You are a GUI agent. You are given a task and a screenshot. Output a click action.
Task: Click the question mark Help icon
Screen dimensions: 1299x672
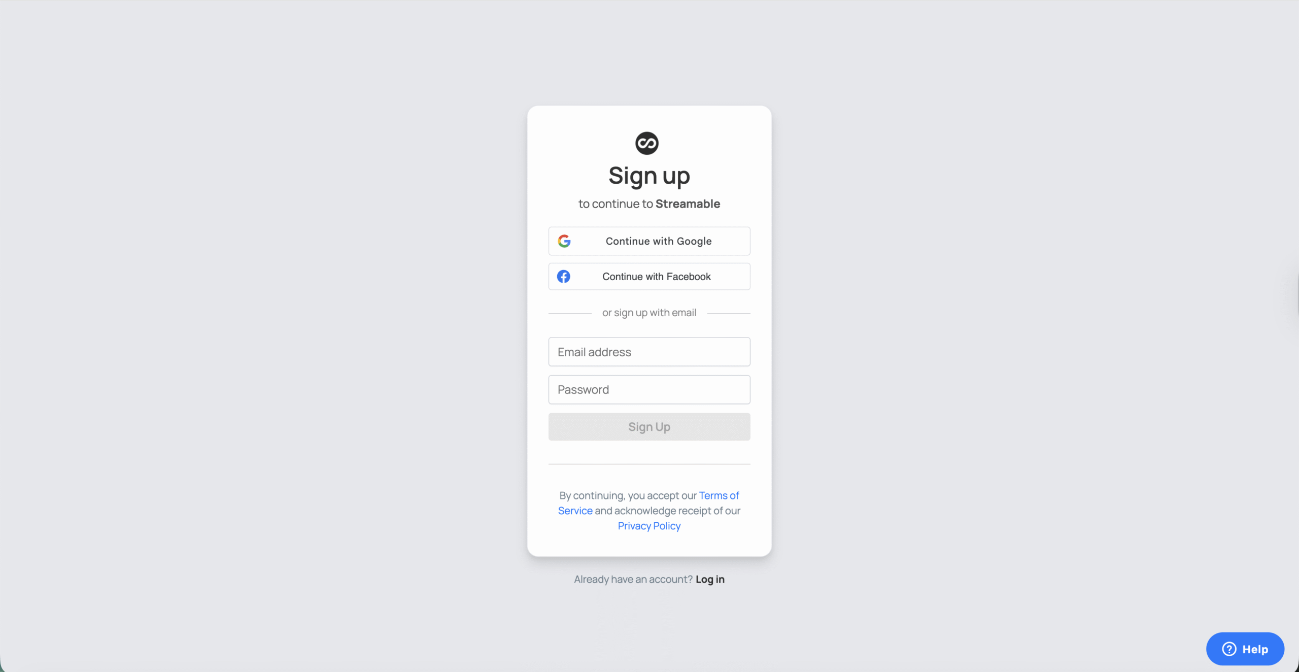point(1229,649)
